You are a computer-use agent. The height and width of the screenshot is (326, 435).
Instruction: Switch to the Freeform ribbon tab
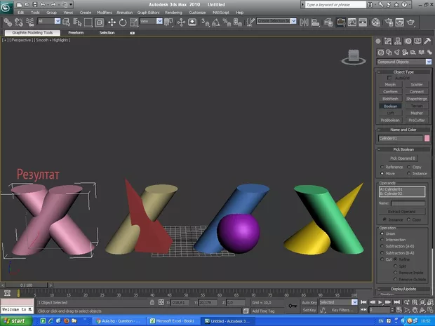(x=76, y=32)
